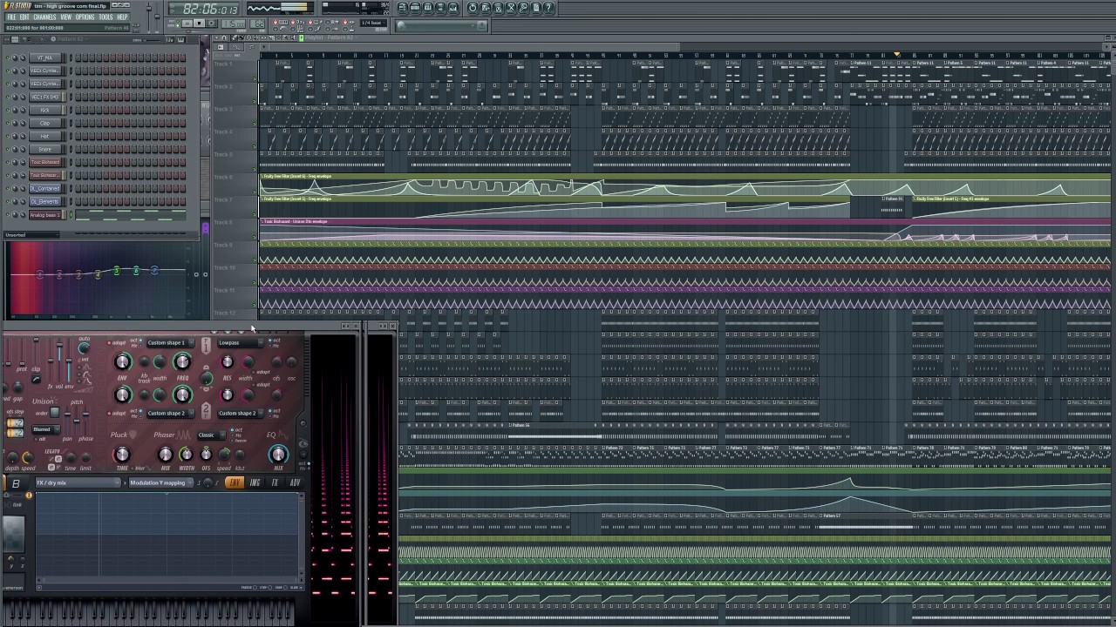Open the EDIT menu

24,17
